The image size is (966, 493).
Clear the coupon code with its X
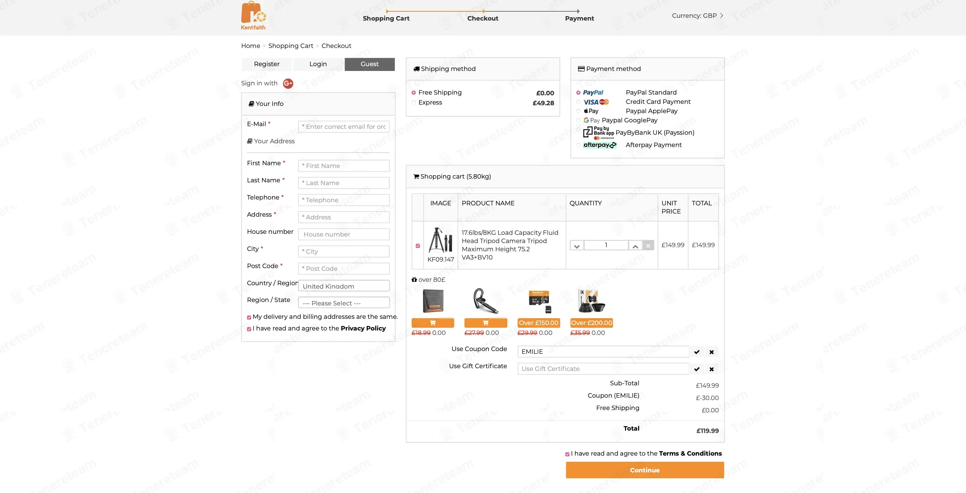[711, 352]
